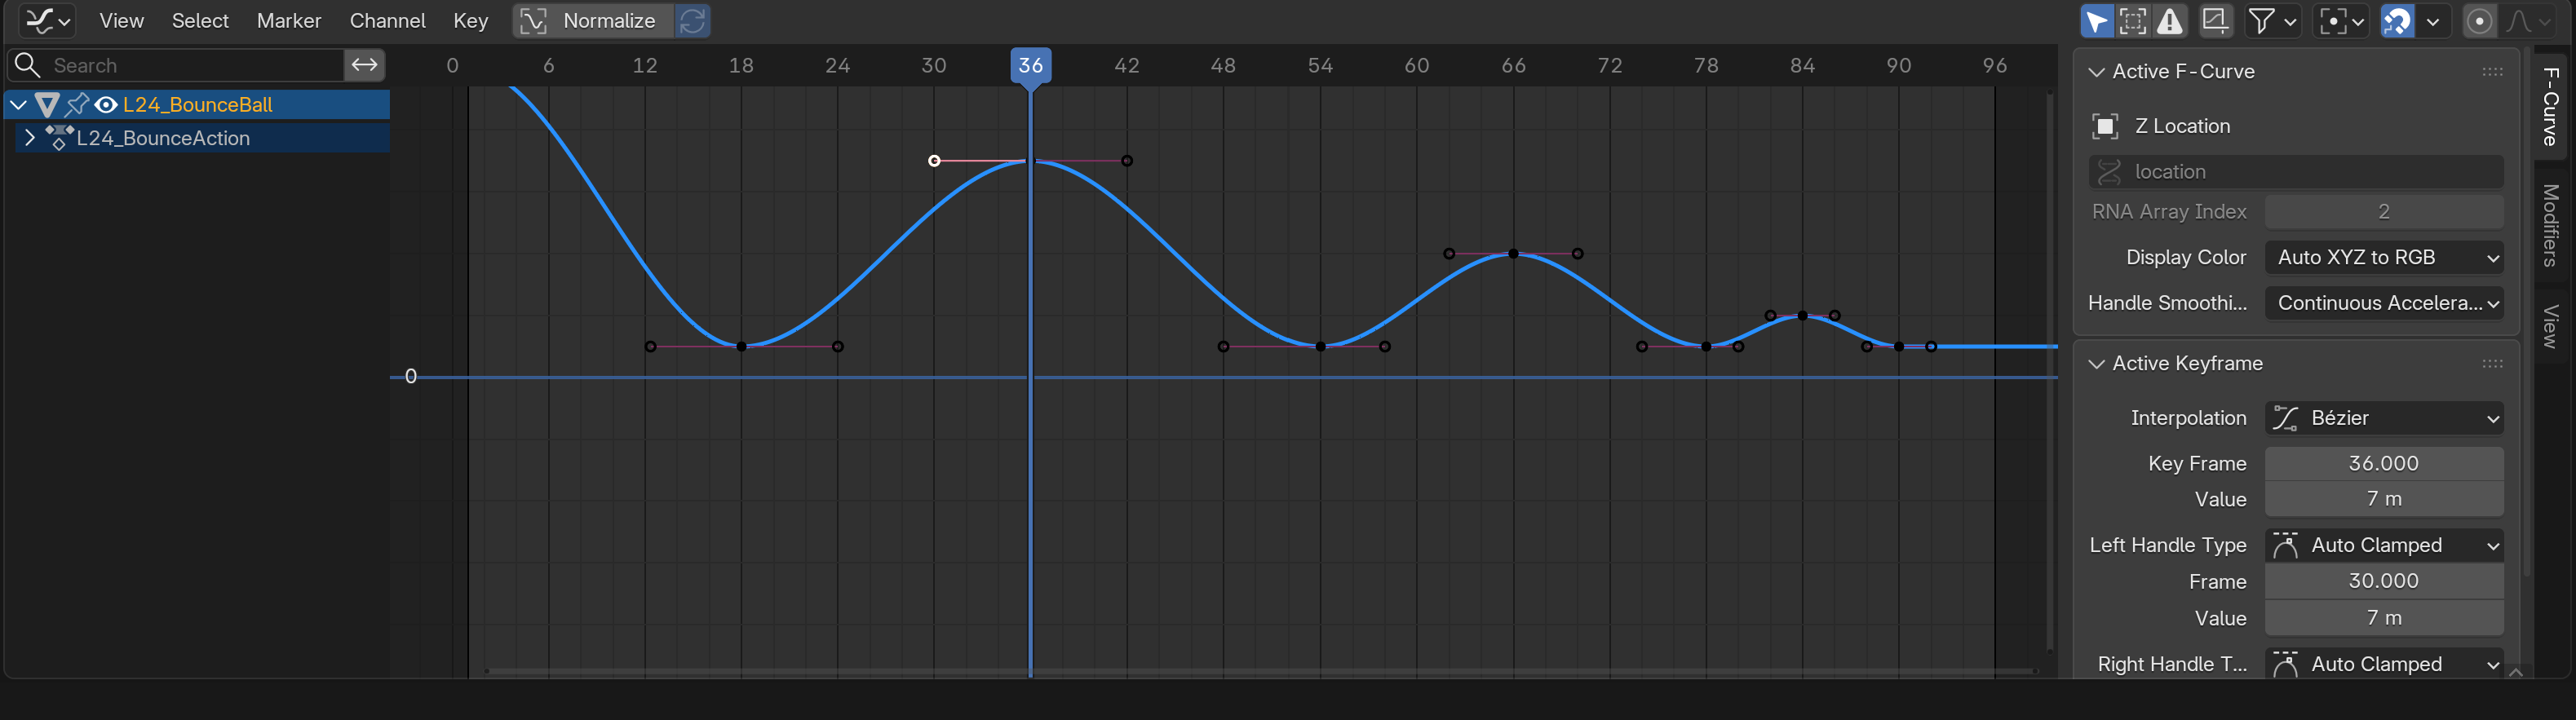Click the pivot point icon
Viewport: 2576px width, 720px height.
click(x=2333, y=20)
